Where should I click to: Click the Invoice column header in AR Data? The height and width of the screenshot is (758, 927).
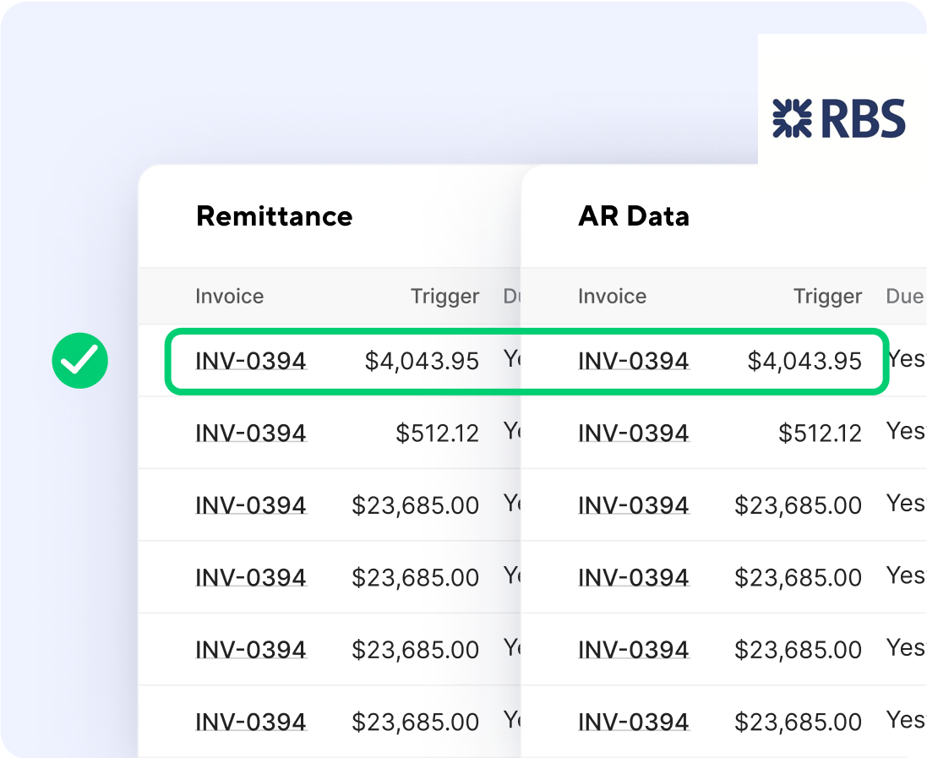point(612,297)
